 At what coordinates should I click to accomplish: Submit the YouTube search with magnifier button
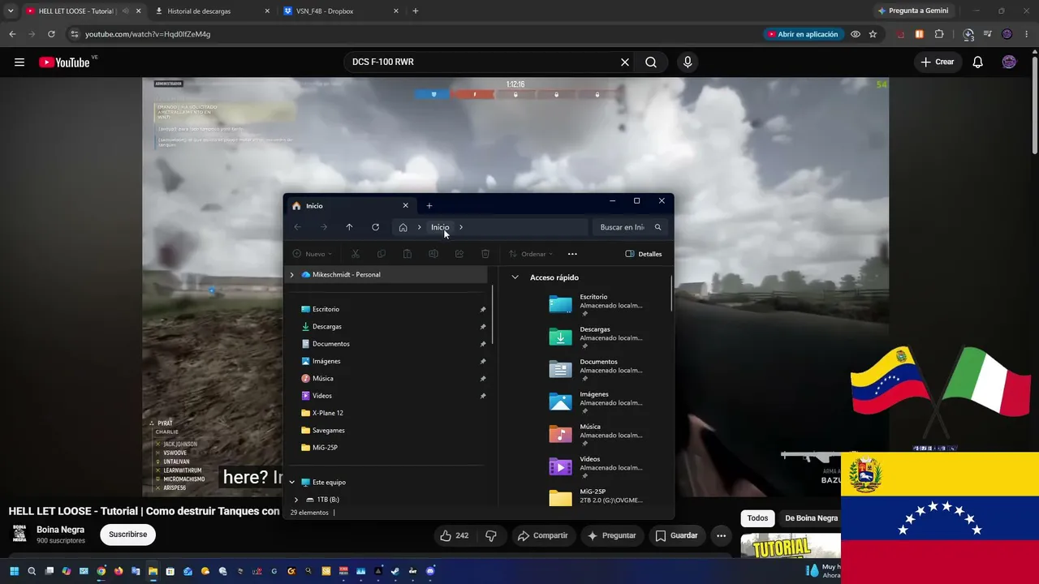click(651, 62)
